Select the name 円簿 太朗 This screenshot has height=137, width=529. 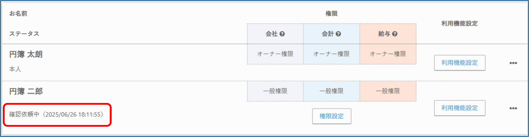(x=26, y=54)
